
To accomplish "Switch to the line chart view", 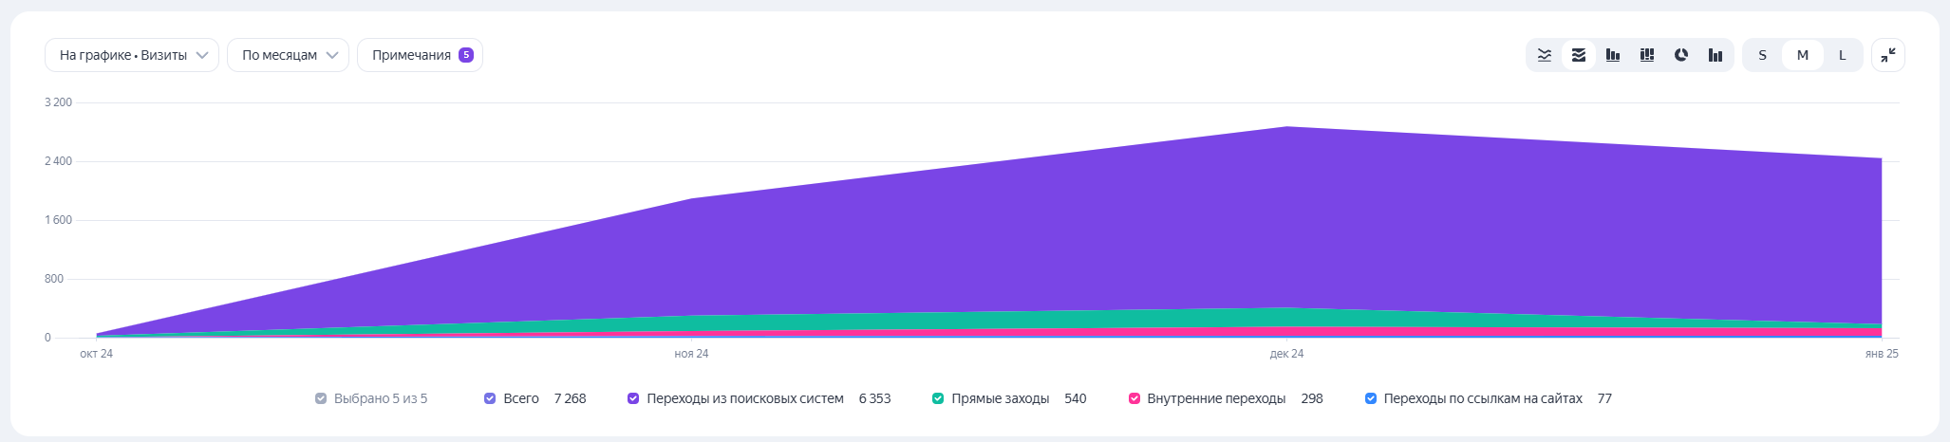I will coord(1545,55).
